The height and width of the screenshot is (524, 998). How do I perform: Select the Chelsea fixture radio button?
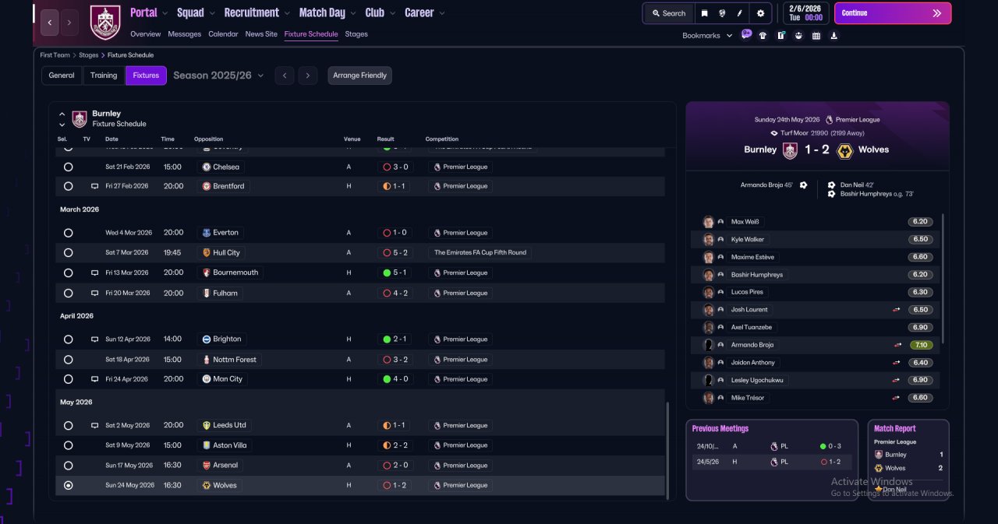click(68, 167)
